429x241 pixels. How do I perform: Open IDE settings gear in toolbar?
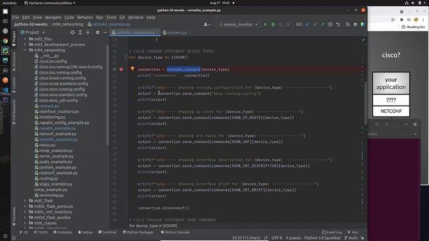point(355,24)
